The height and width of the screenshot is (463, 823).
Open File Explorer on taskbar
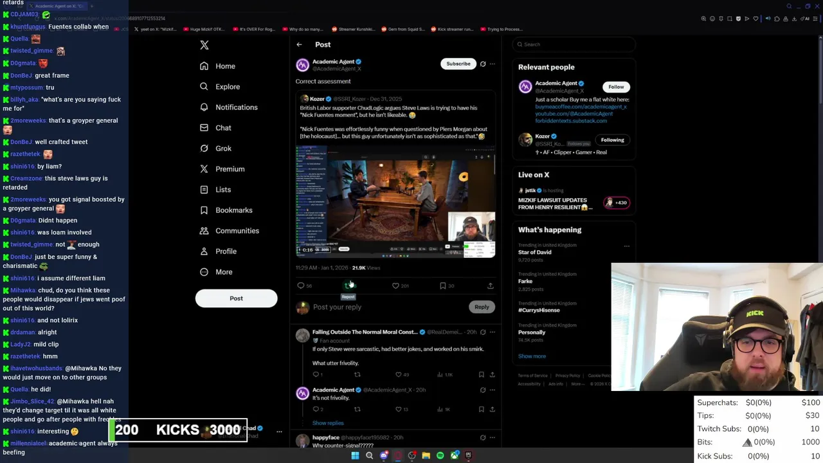(x=426, y=455)
